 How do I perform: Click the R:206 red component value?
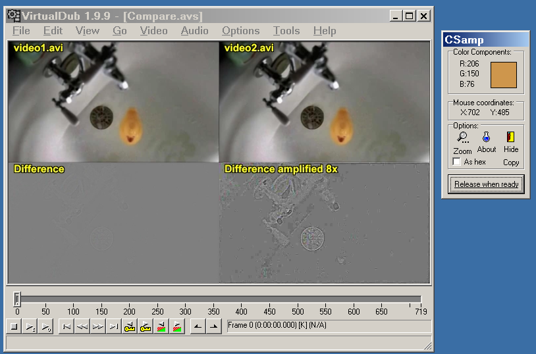click(x=469, y=64)
